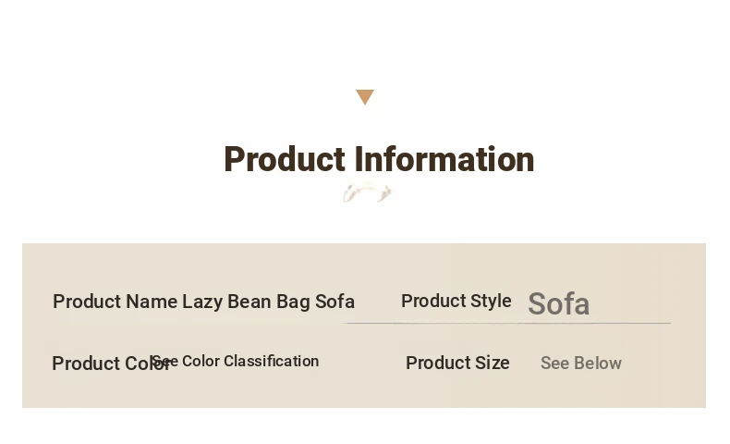This screenshot has width=730, height=444.
Task: Click the brown downward triangle icon
Action: pos(365,97)
